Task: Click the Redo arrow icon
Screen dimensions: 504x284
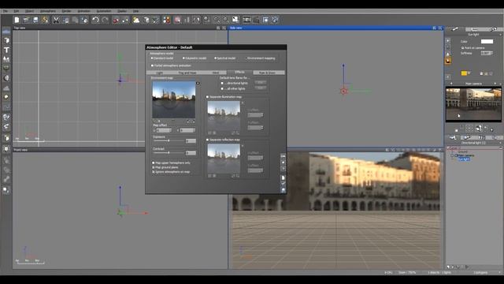Action: pyautogui.click(x=105, y=20)
